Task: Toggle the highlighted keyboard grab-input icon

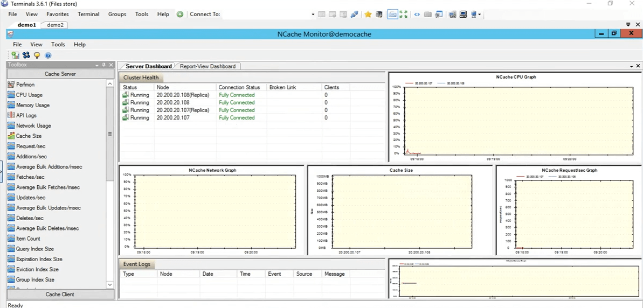Action: pyautogui.click(x=392, y=15)
